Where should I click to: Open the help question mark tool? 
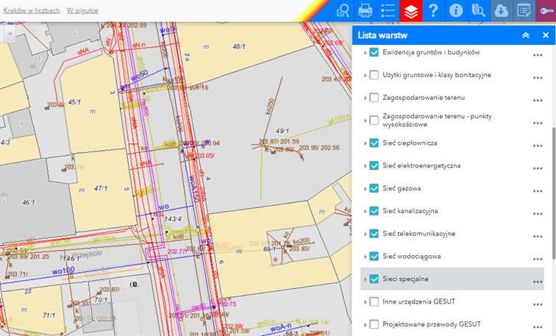coord(433,10)
